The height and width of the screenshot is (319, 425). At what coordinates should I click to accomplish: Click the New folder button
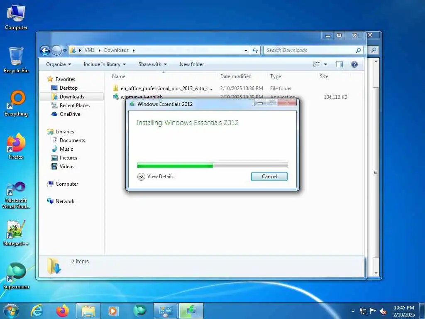point(192,64)
